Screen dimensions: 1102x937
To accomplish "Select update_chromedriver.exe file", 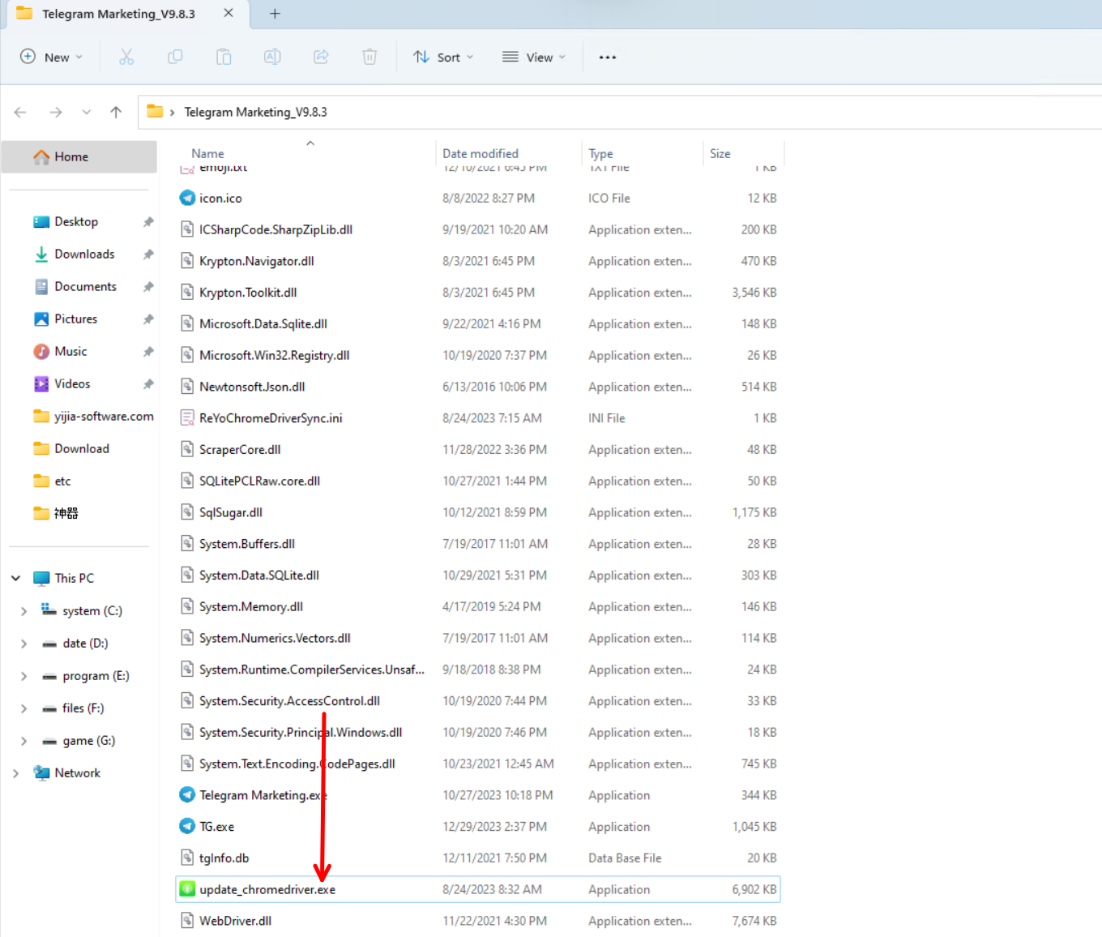I will point(267,889).
